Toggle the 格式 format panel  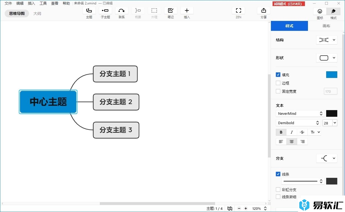[x=333, y=11]
